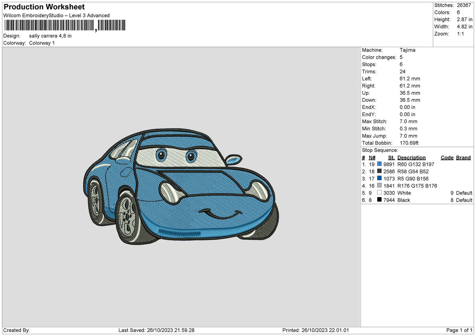Click the black swatch for thread 7944
This screenshot has width=476, height=336.
380,200
